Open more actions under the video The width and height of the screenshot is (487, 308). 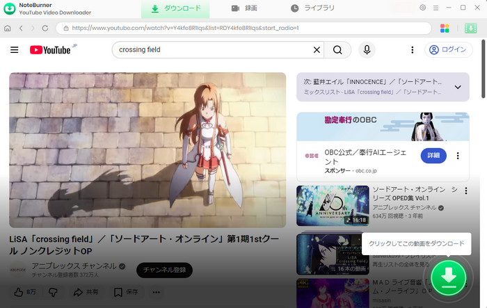tap(157, 292)
